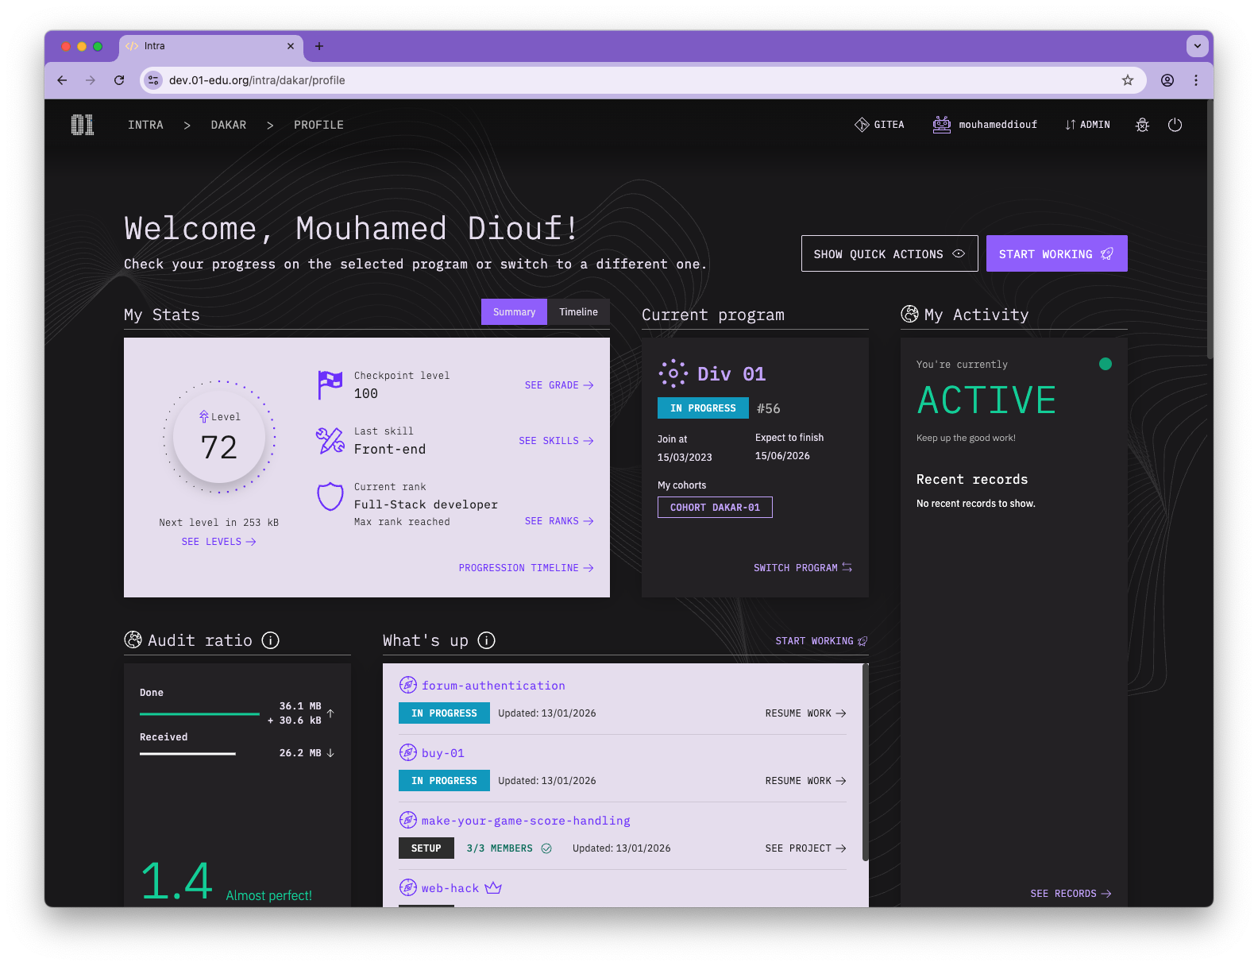The image size is (1258, 966).
Task: Click the Audit ratio info icon
Action: pos(270,640)
